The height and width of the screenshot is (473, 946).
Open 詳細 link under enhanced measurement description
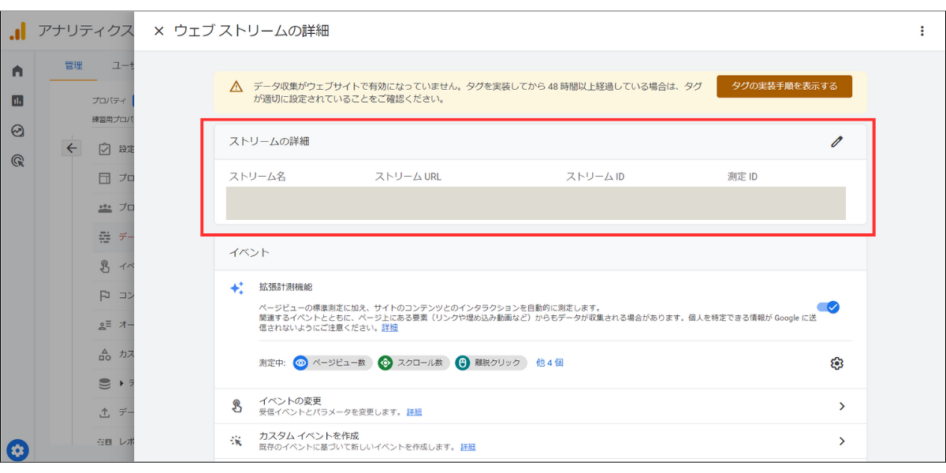pyautogui.click(x=389, y=327)
